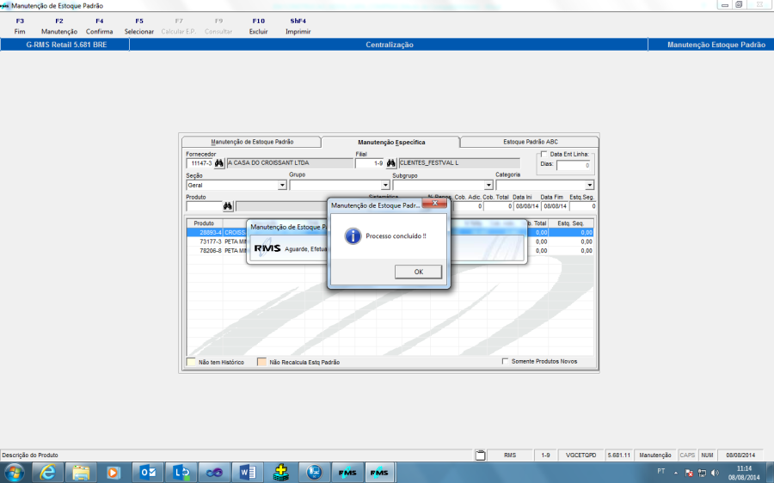The height and width of the screenshot is (483, 774).
Task: Open Internet Explorer from taskbar
Action: click(48, 473)
